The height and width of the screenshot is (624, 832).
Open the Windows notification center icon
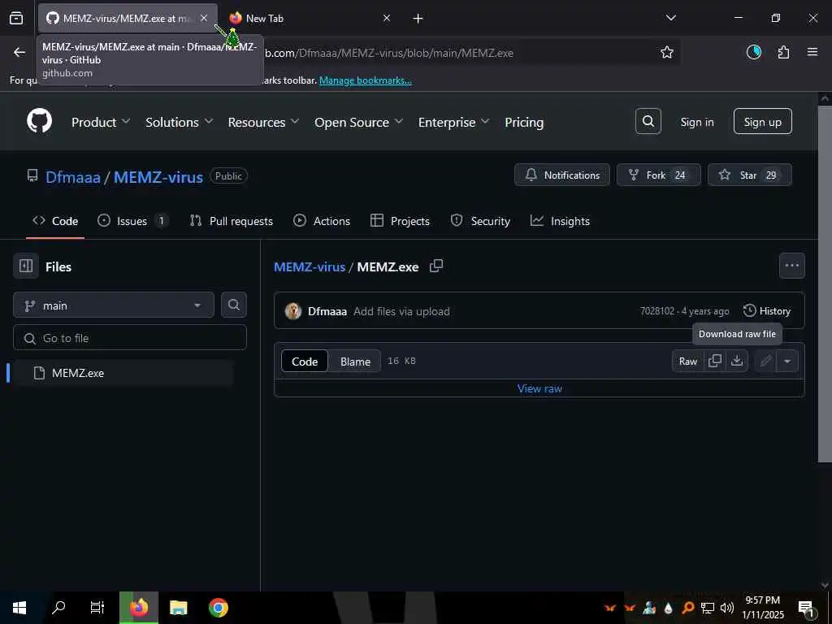tap(806, 609)
